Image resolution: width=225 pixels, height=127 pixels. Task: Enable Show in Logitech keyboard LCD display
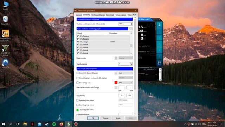(77, 78)
